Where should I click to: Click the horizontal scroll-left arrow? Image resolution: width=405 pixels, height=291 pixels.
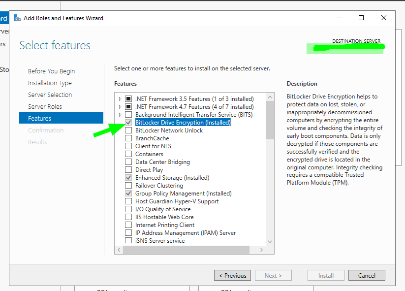coord(119,250)
